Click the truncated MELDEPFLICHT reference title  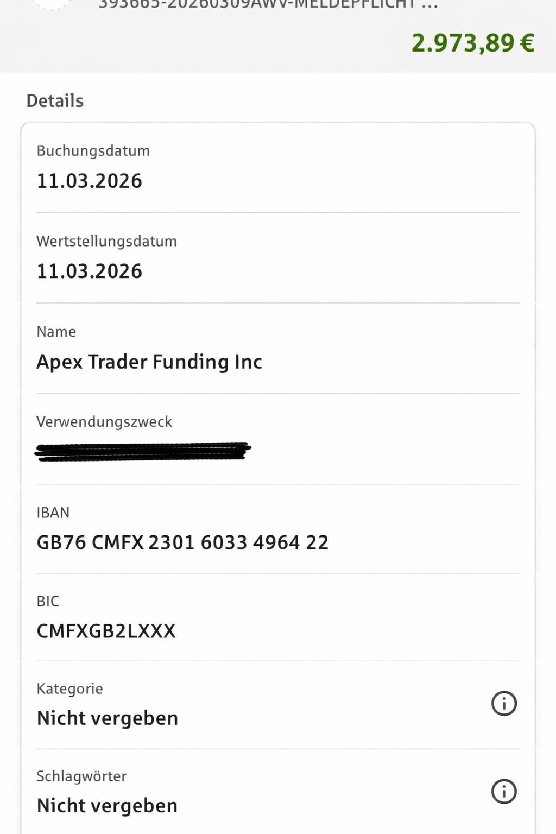267,4
